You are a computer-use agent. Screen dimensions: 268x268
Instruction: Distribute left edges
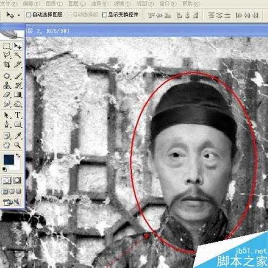click(239, 15)
